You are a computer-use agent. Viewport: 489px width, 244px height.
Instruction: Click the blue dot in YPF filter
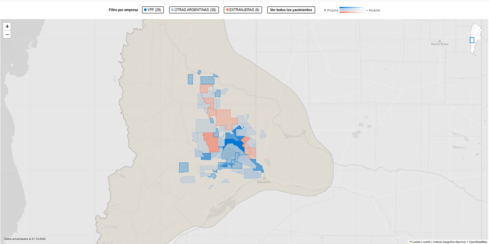click(x=145, y=10)
